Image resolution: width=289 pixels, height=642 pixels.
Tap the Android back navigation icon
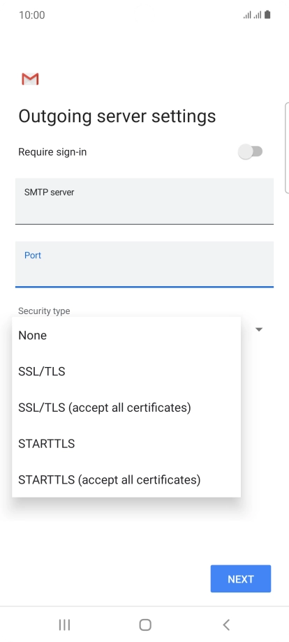click(226, 625)
